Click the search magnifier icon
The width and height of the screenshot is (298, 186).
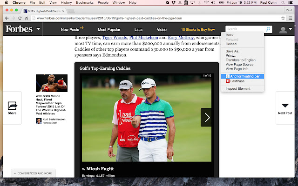tap(268, 29)
